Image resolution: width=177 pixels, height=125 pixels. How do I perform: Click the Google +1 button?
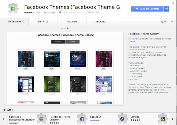click(x=164, y=21)
